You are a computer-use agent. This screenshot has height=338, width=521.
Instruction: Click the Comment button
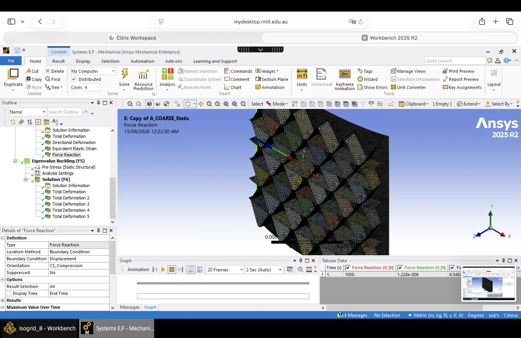[x=237, y=79]
